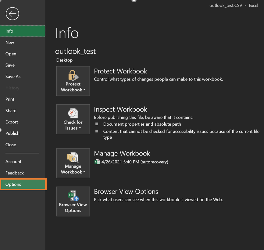Open the New menu item
Screen dimensions: 264x250
click(10, 42)
